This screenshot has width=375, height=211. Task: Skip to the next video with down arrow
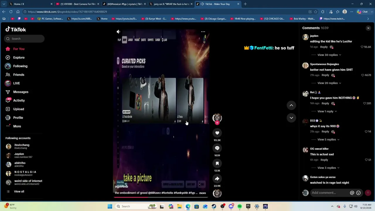point(291,118)
